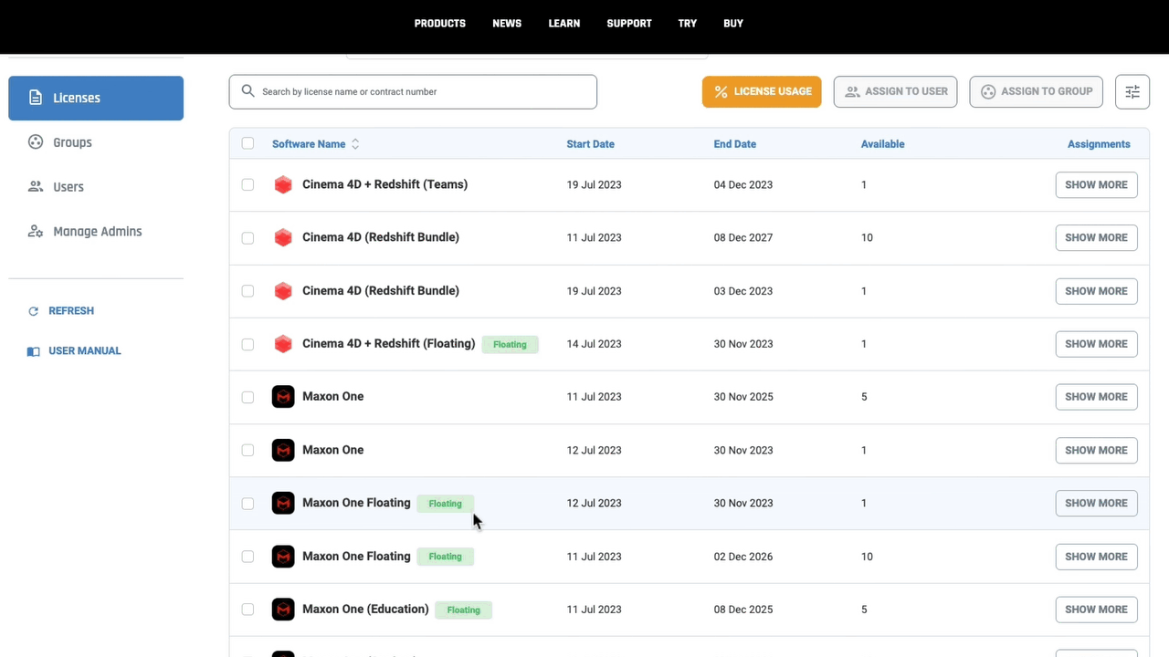
Task: Click the User Manual book icon
Action: coord(34,351)
